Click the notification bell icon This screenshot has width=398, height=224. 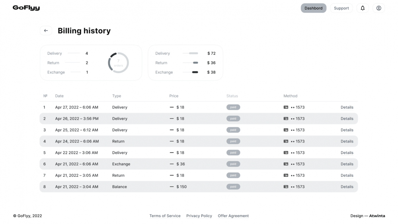(363, 8)
